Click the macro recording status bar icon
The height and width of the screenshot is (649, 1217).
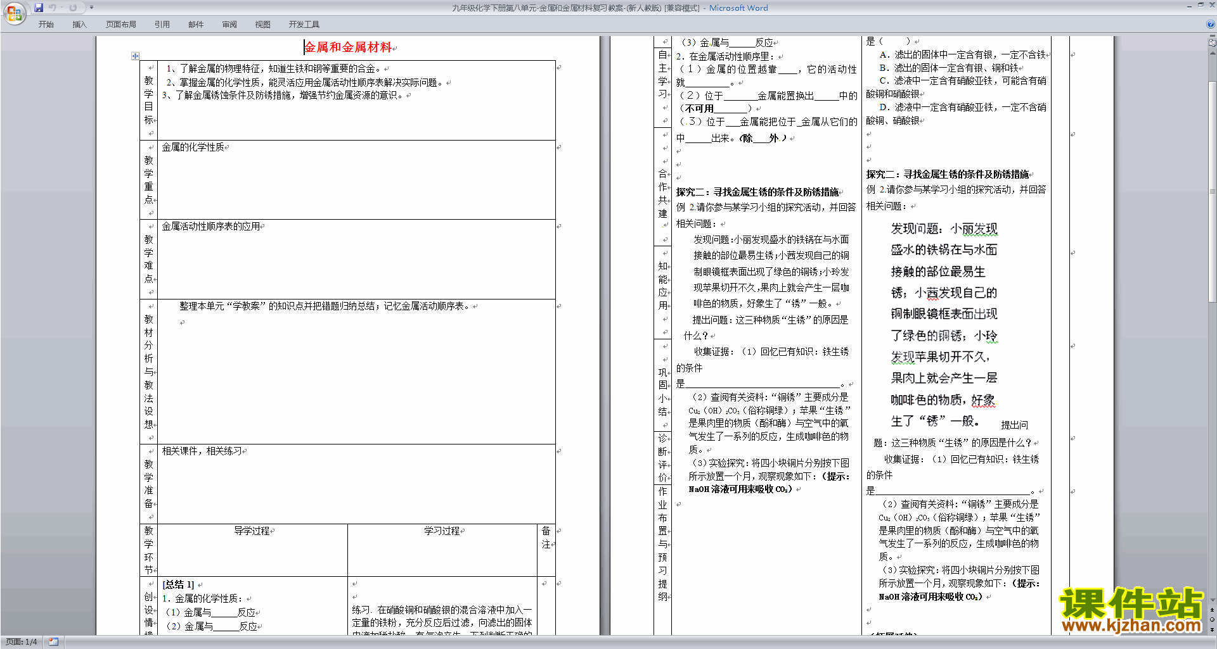tap(53, 642)
